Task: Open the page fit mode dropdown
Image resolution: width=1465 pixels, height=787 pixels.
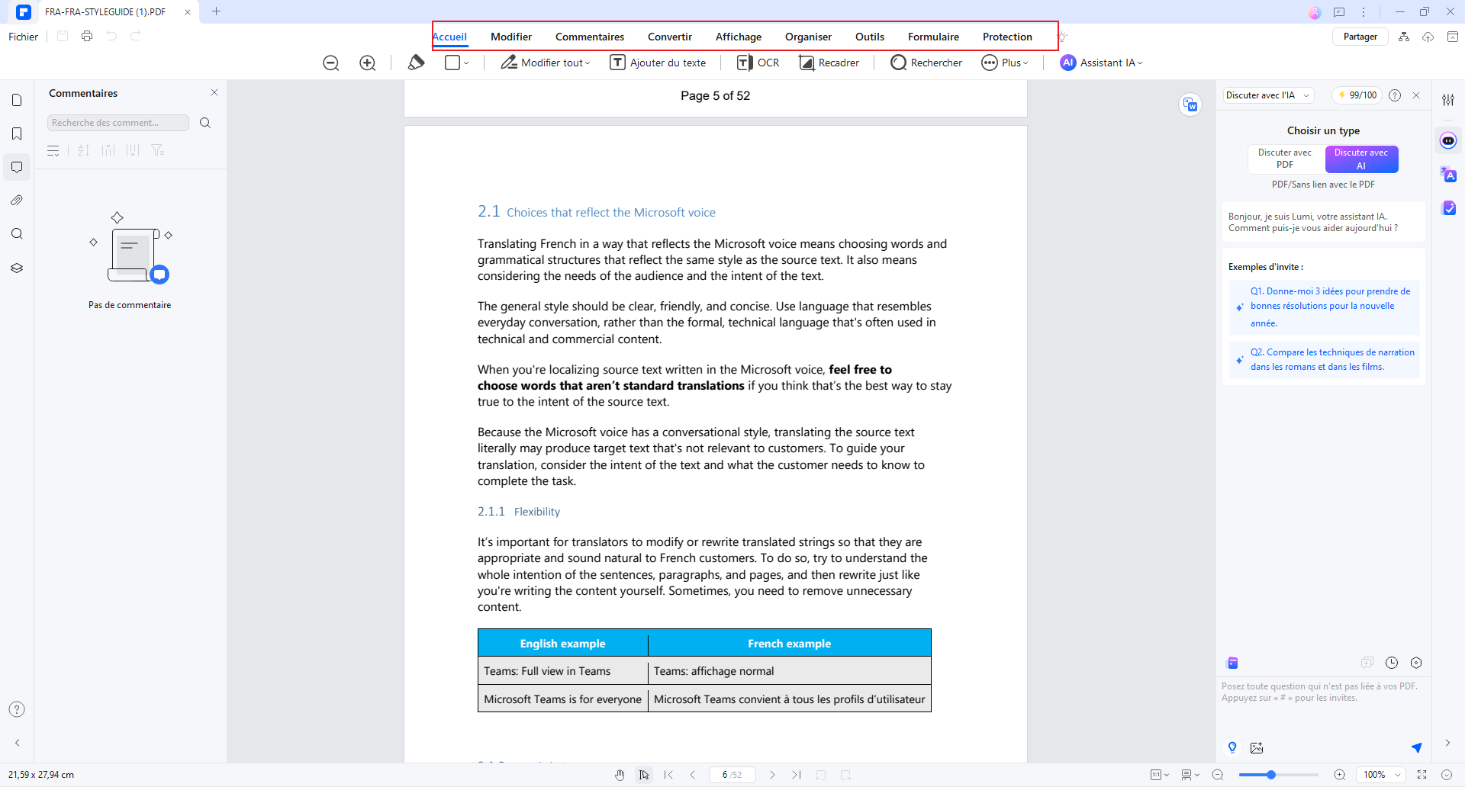Action: [1160, 775]
